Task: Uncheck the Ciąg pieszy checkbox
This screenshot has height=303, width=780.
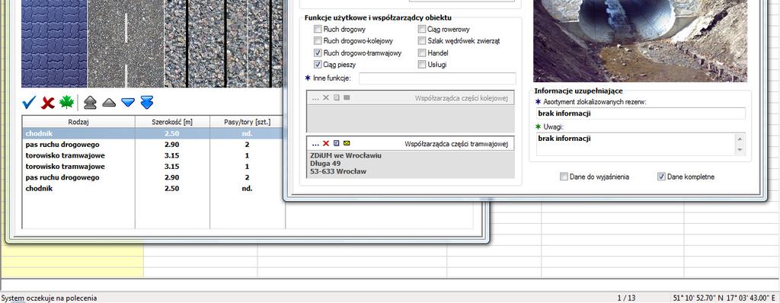Action: (318, 65)
